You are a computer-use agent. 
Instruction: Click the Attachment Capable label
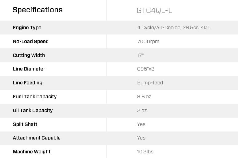37,138
